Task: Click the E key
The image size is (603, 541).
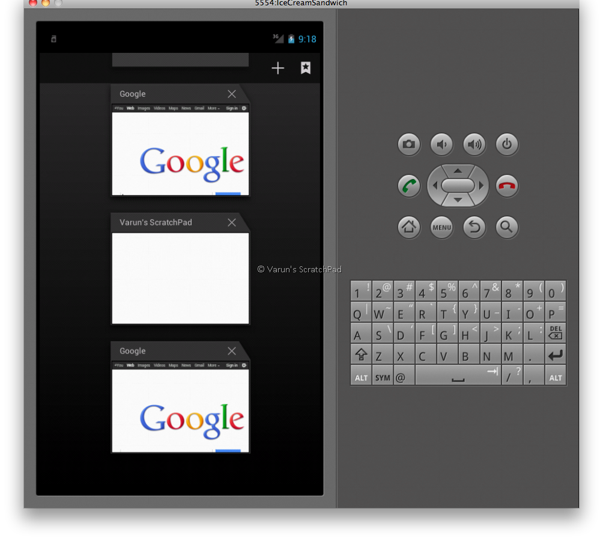Action: click(x=404, y=311)
